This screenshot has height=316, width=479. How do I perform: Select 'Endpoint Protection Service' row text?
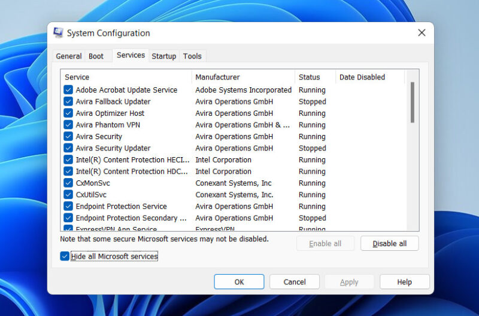pos(122,206)
